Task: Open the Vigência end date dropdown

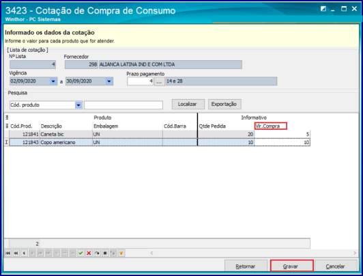Action: click(109, 81)
